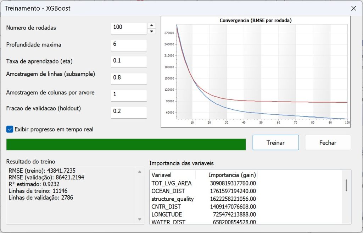The width and height of the screenshot is (363, 233).
Task: Toggle Exibir progresso em tempo real checkbox
Action: [x=10, y=129]
